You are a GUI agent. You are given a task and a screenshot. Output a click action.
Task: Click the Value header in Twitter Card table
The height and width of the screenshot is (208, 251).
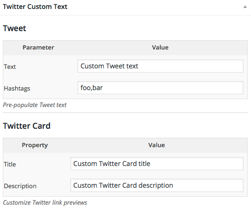(156, 145)
